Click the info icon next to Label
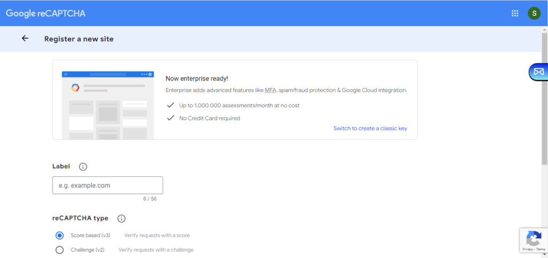The image size is (548, 258). coord(83,167)
